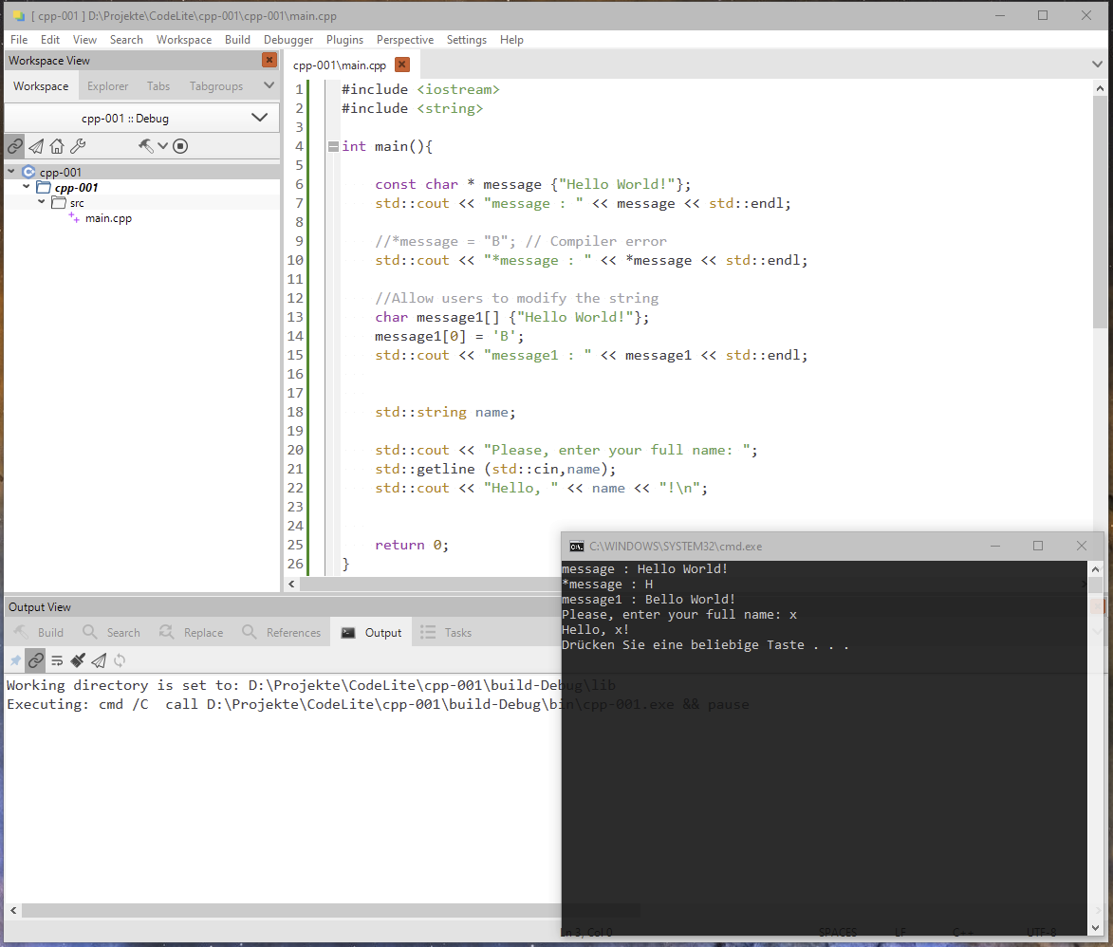This screenshot has height=947, width=1113.
Task: Open the Search menu
Action: coord(126,40)
